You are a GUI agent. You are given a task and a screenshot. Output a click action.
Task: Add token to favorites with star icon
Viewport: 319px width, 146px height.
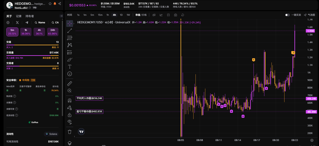50,4
